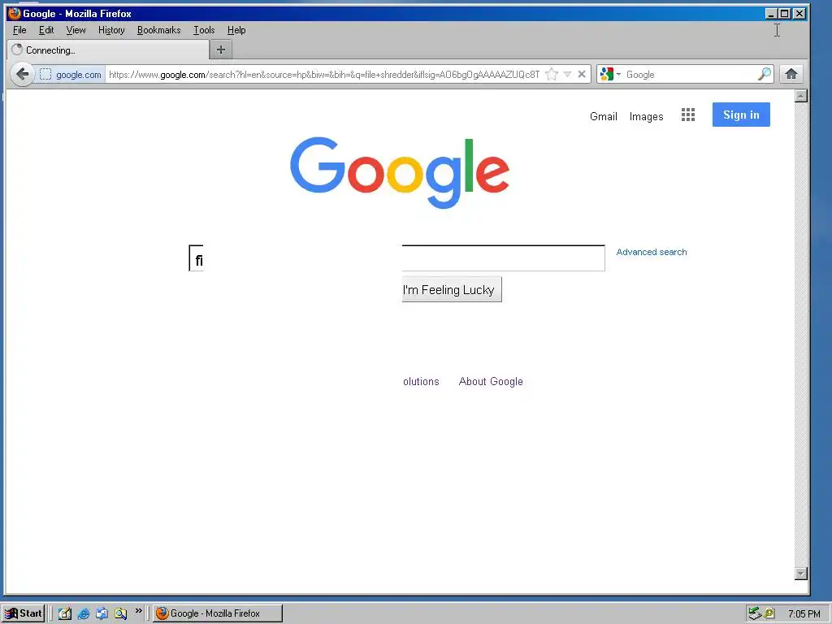Expand the quick launch overflow chevron

[x=138, y=611]
